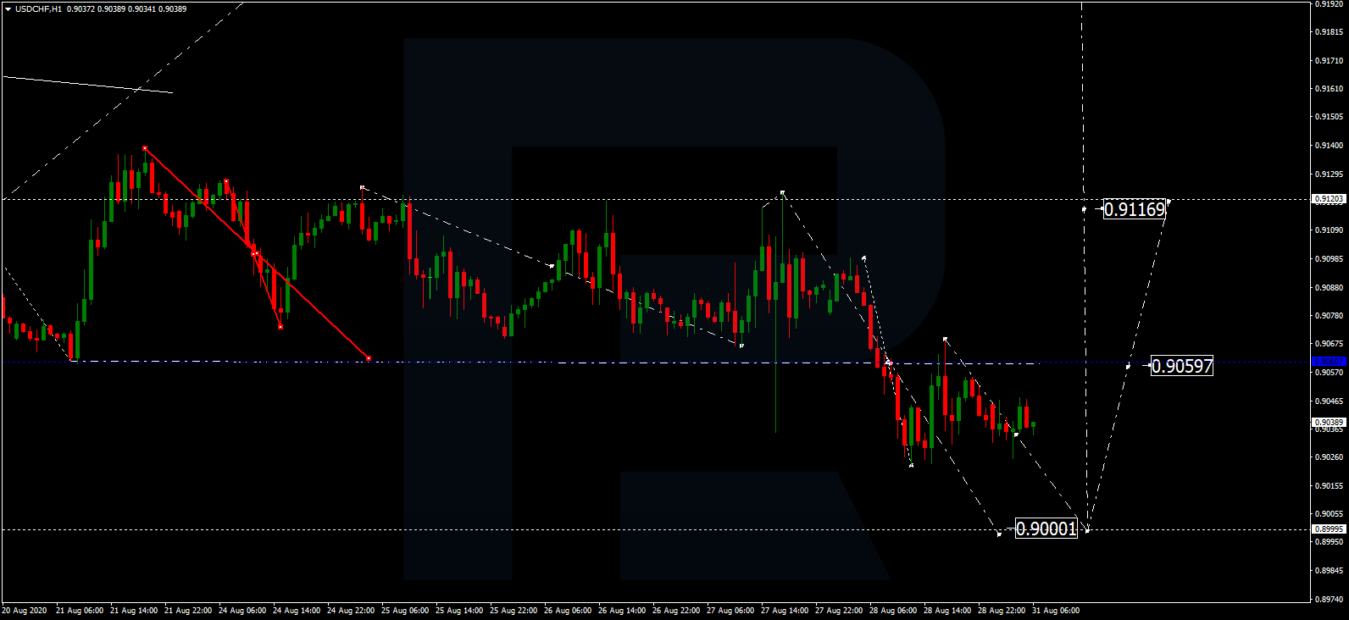Open the chart menu triangle beside USDCHF,H1

pyautogui.click(x=8, y=9)
